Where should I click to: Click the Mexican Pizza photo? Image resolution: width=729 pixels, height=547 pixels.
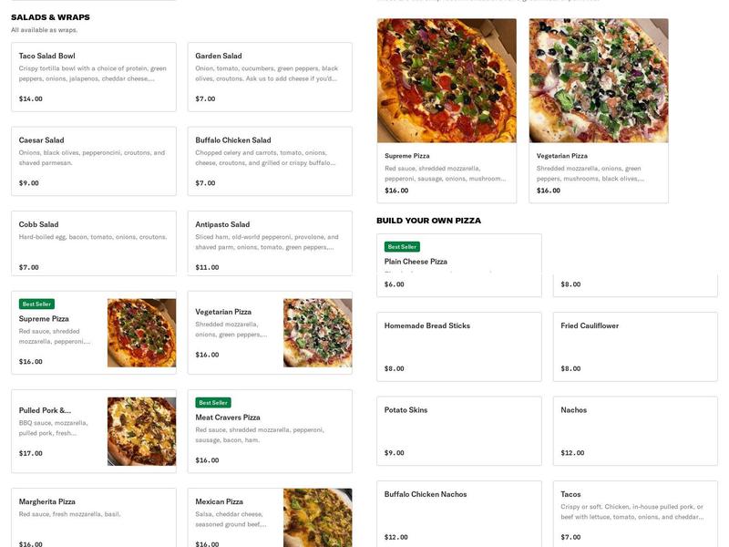(317, 518)
